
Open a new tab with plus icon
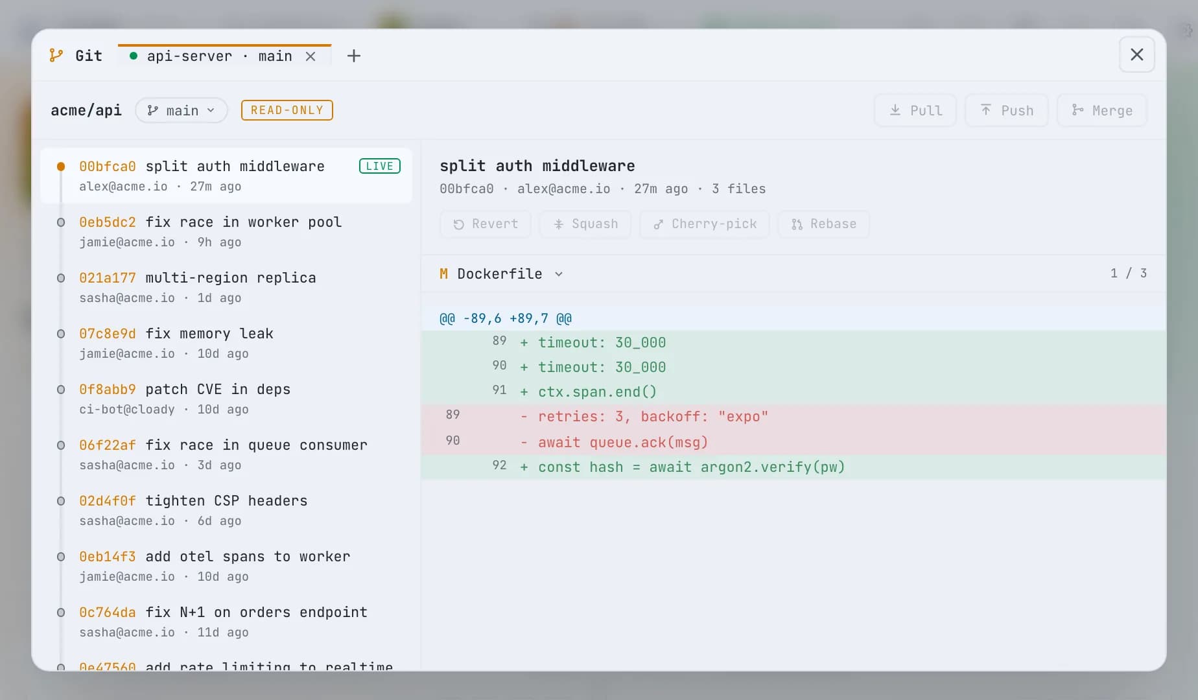point(353,56)
